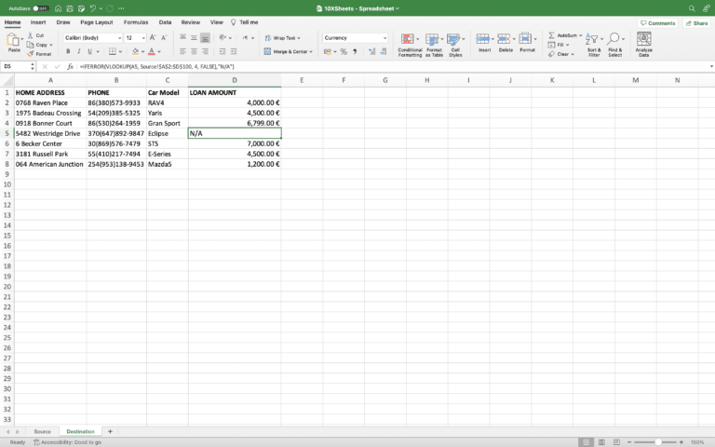The height and width of the screenshot is (447, 715).
Task: Click the zoom slider in status bar
Action: (x=658, y=441)
